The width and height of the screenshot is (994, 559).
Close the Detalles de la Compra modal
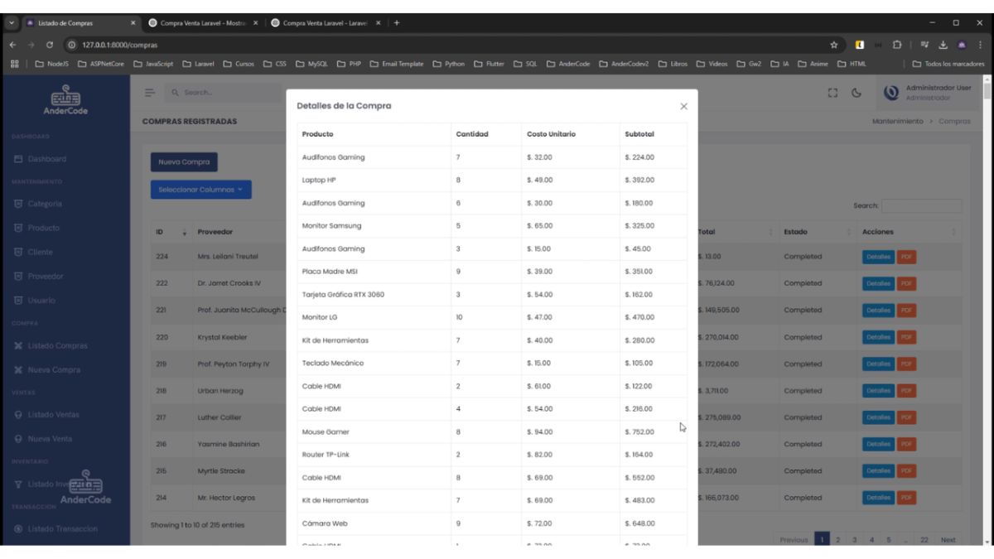pyautogui.click(x=683, y=106)
